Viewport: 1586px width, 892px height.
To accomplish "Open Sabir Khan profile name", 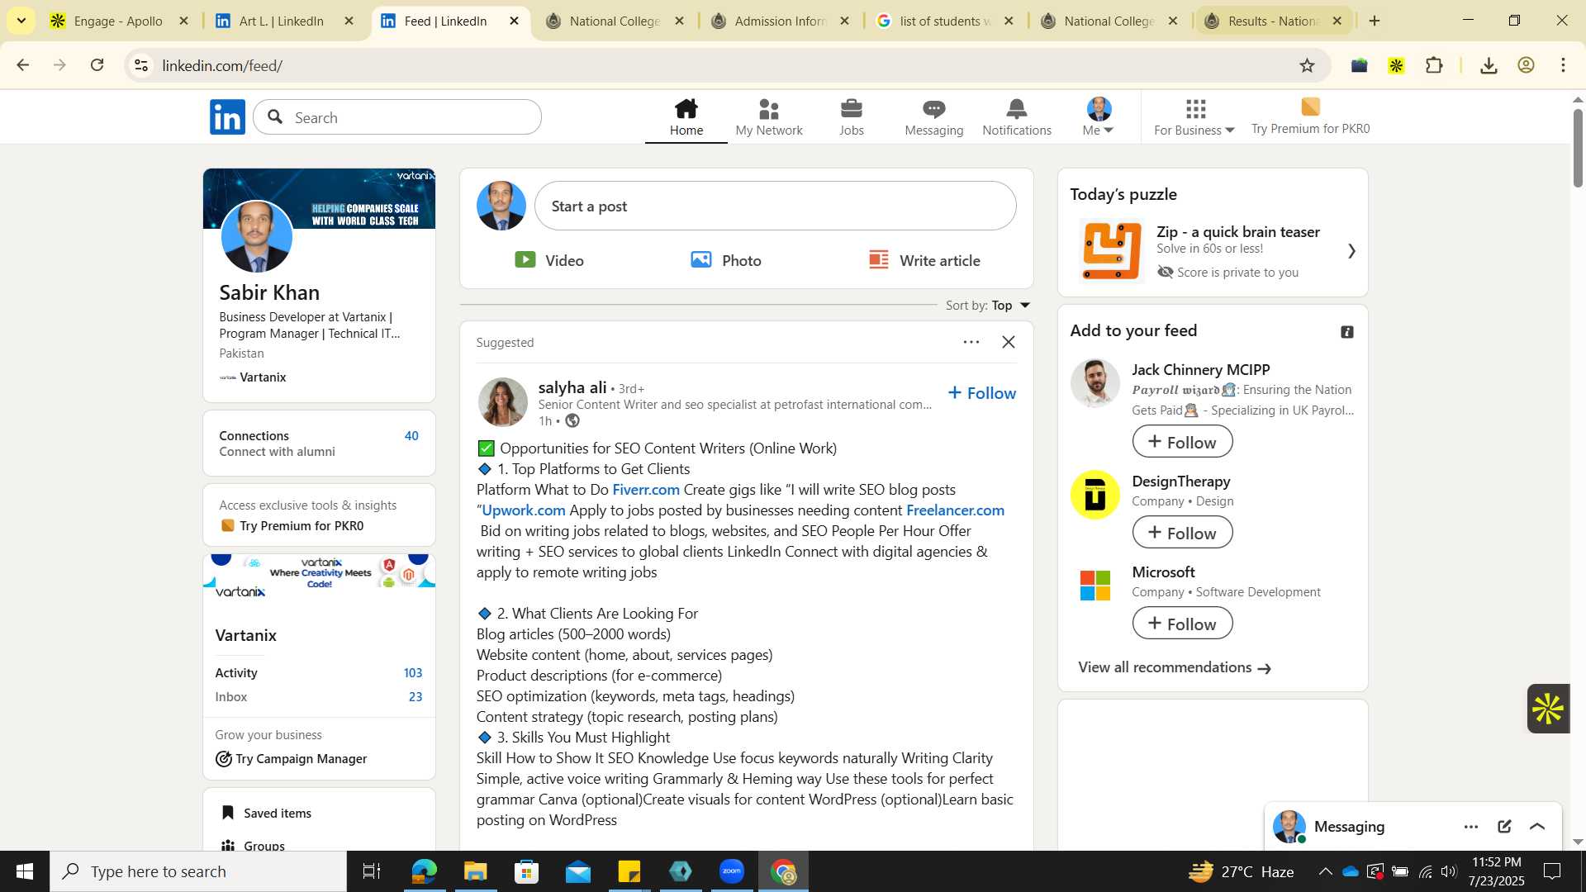I will coord(269,292).
